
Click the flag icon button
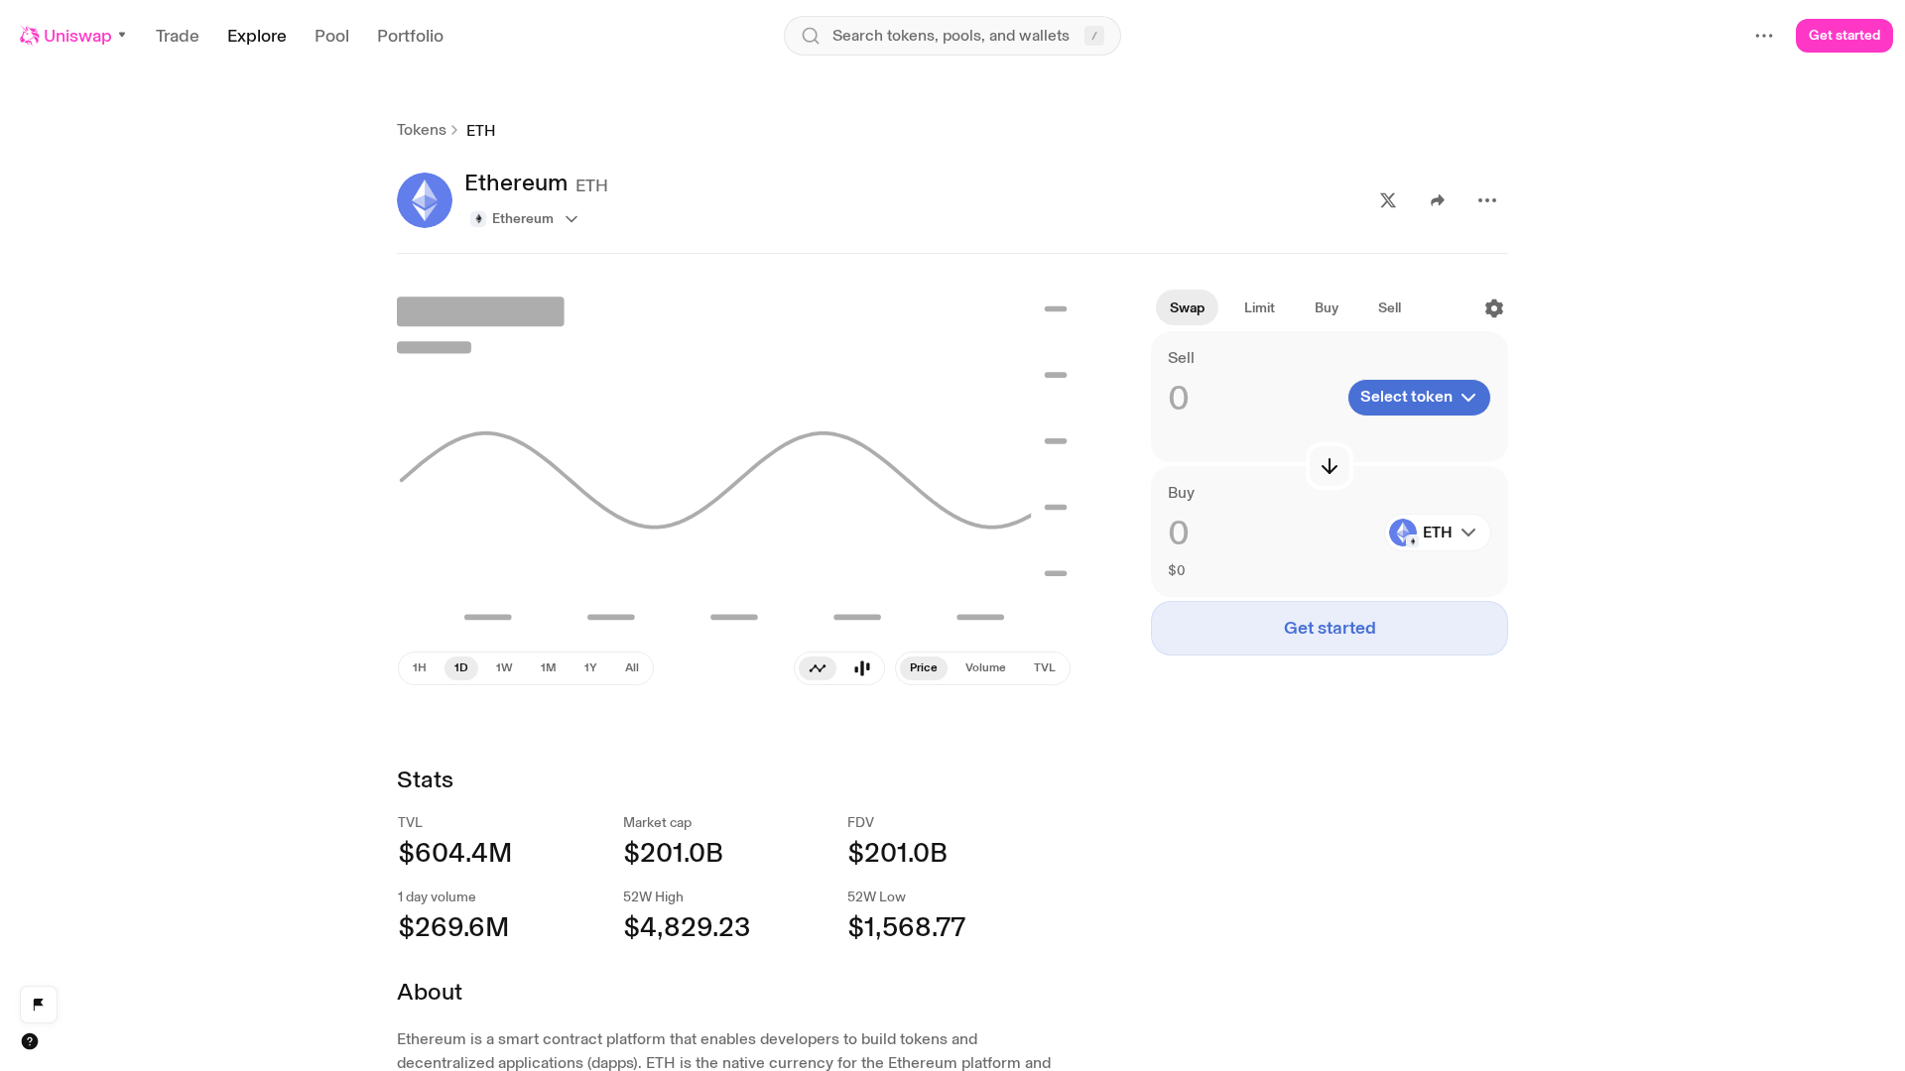pyautogui.click(x=39, y=1005)
